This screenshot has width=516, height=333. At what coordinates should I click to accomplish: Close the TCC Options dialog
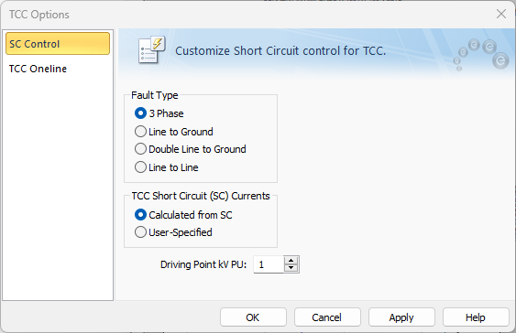[501, 14]
